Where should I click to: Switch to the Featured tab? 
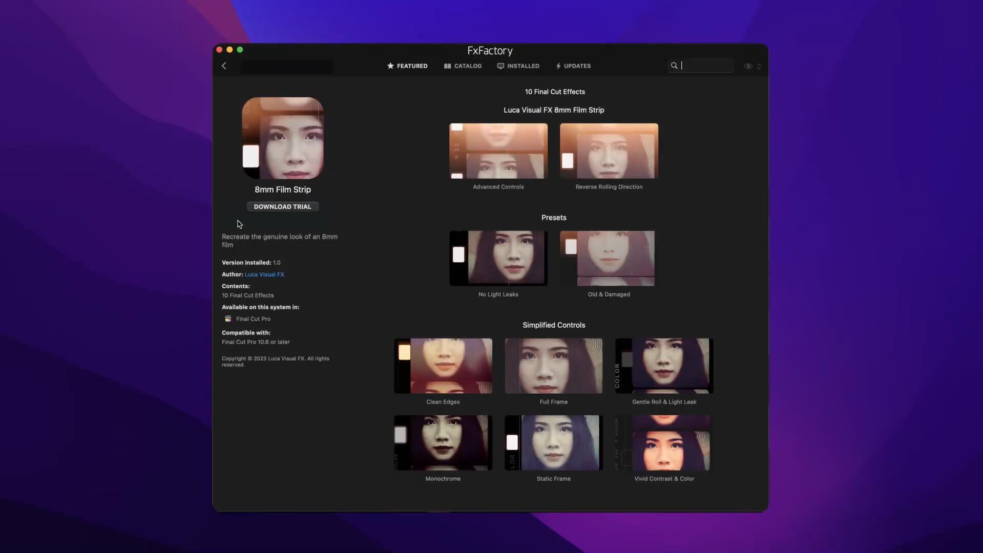click(407, 66)
